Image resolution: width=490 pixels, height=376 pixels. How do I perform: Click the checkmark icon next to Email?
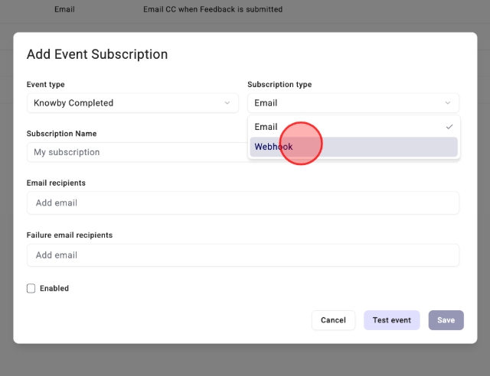pyautogui.click(x=449, y=127)
